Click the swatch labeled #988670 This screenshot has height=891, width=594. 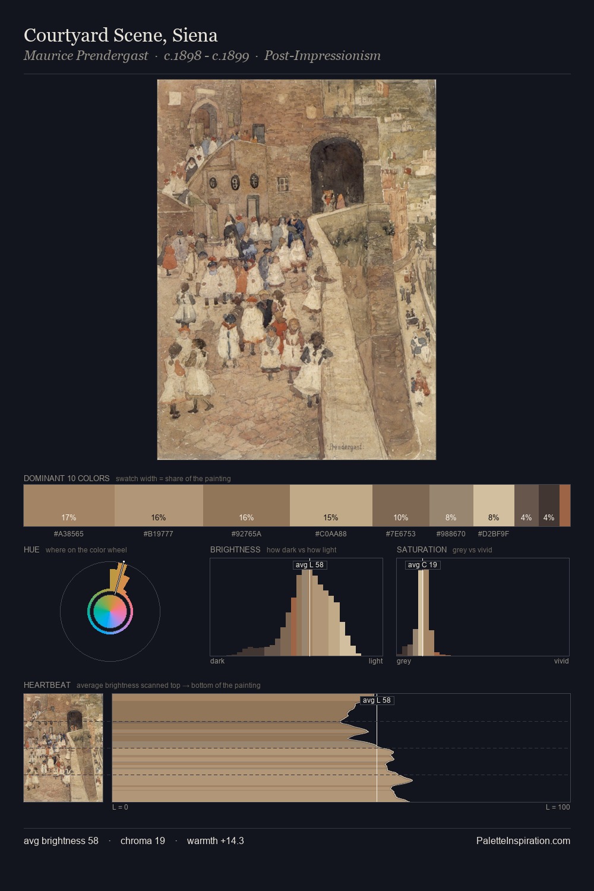(x=451, y=505)
